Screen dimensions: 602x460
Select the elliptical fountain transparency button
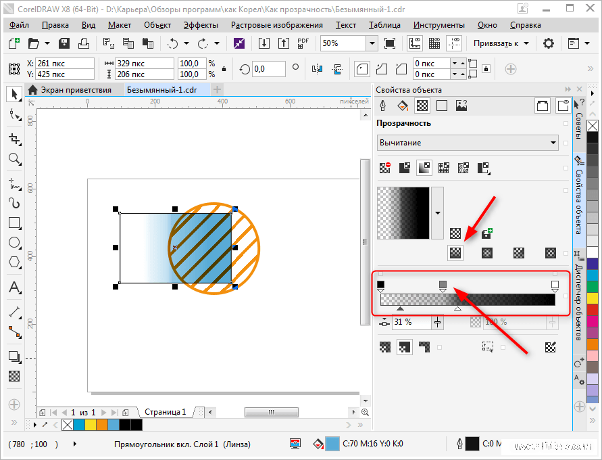point(487,253)
